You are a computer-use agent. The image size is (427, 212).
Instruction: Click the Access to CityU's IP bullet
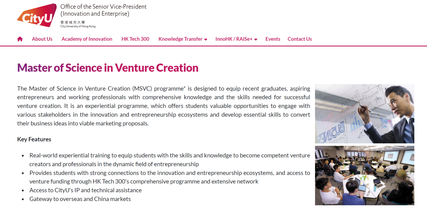tap(85, 190)
